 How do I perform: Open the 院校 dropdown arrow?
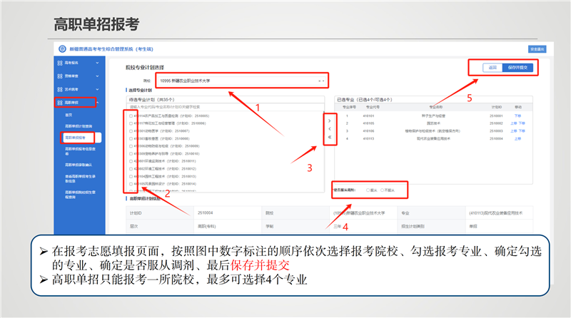pos(323,81)
